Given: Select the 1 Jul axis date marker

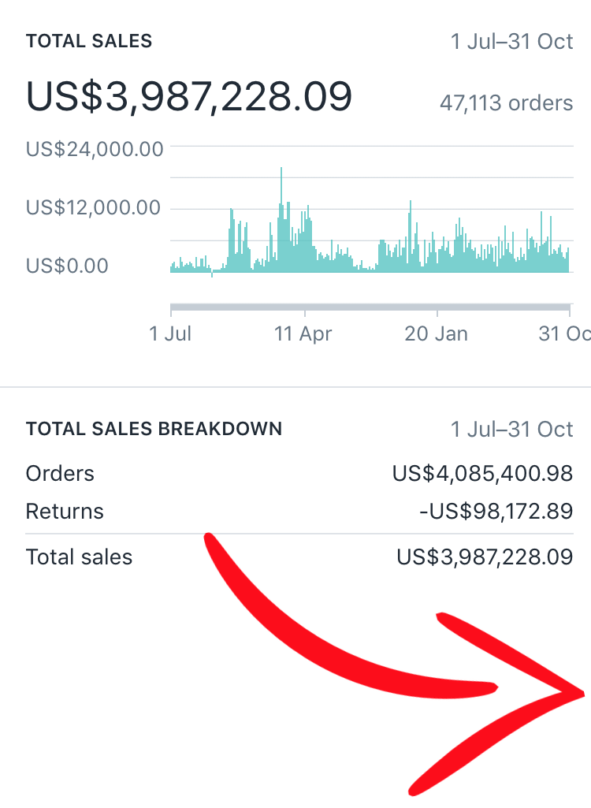Looking at the screenshot, I should [x=170, y=333].
